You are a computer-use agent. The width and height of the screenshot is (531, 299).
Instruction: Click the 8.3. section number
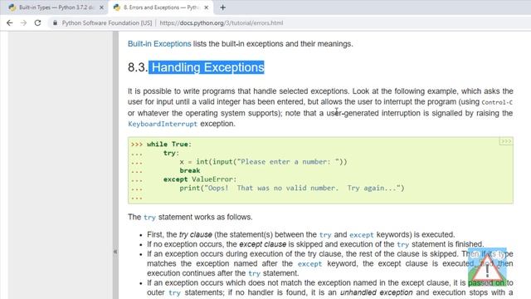coord(138,67)
